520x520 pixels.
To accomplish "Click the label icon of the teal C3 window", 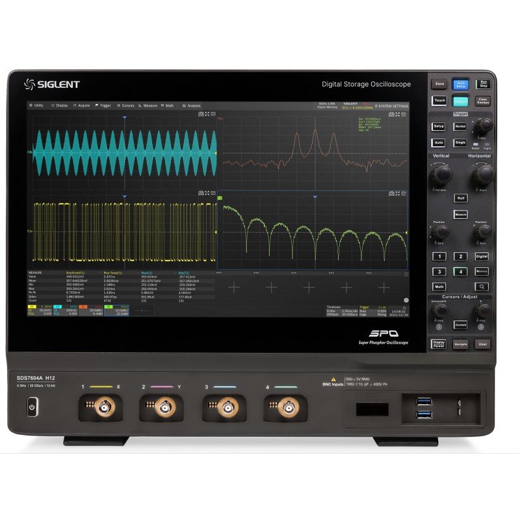I will point(213,114).
